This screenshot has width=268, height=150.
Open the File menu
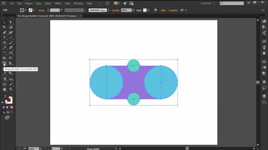(x=12, y=3)
